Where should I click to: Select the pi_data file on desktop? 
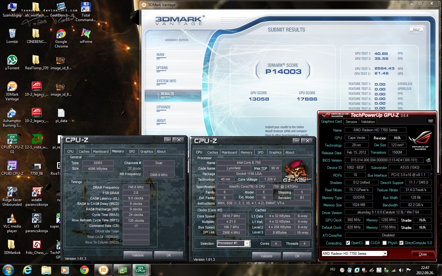(61, 115)
